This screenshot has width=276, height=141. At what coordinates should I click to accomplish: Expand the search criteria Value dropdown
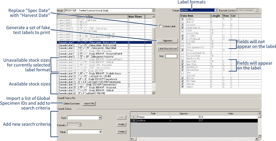pyautogui.click(x=100, y=132)
